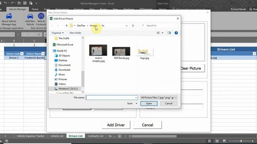Screen dimensions: 257x144
Task: Open Organize dropdown menu
Action: coord(57,33)
